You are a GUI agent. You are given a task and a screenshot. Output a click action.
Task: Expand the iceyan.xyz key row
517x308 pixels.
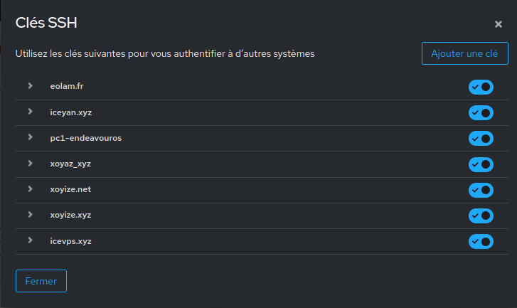coord(30,112)
